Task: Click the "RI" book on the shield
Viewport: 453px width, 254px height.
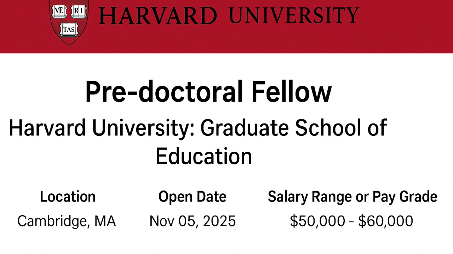Action: 79,11
